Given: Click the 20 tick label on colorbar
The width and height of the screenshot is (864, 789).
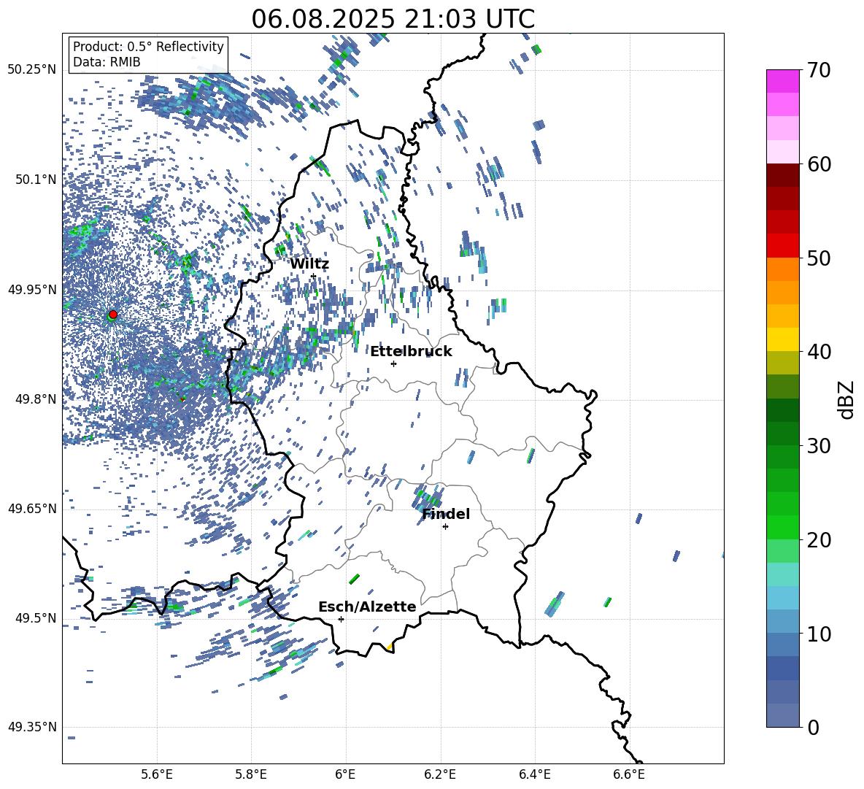Looking at the screenshot, I should click(819, 540).
